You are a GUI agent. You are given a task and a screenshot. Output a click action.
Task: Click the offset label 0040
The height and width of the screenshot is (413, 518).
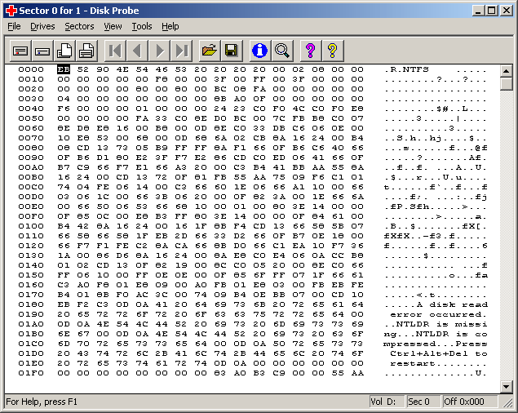click(31, 109)
